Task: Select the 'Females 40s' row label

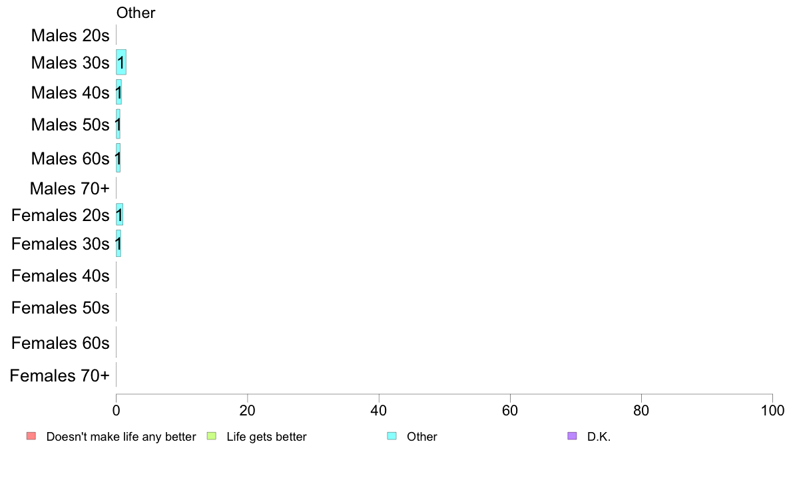Action: point(61,276)
